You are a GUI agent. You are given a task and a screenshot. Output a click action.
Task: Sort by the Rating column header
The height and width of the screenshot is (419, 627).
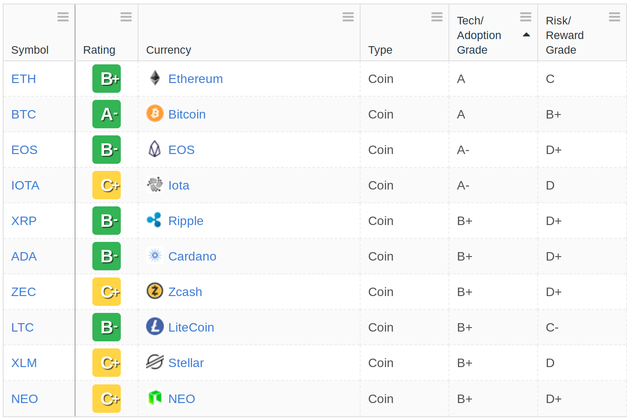click(x=99, y=50)
